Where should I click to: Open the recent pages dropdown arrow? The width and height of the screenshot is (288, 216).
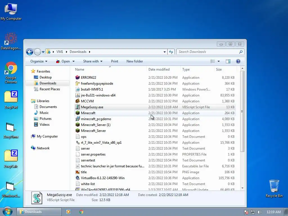(x=43, y=52)
